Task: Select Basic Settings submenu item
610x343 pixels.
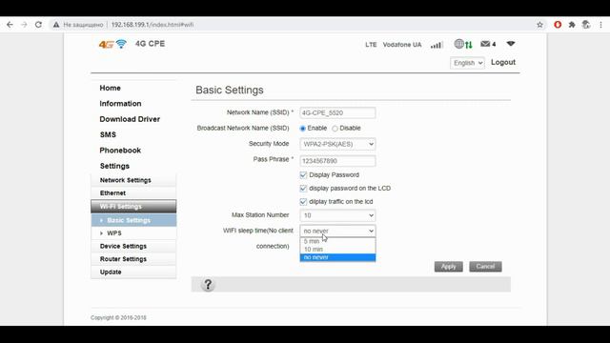Action: tap(133, 220)
